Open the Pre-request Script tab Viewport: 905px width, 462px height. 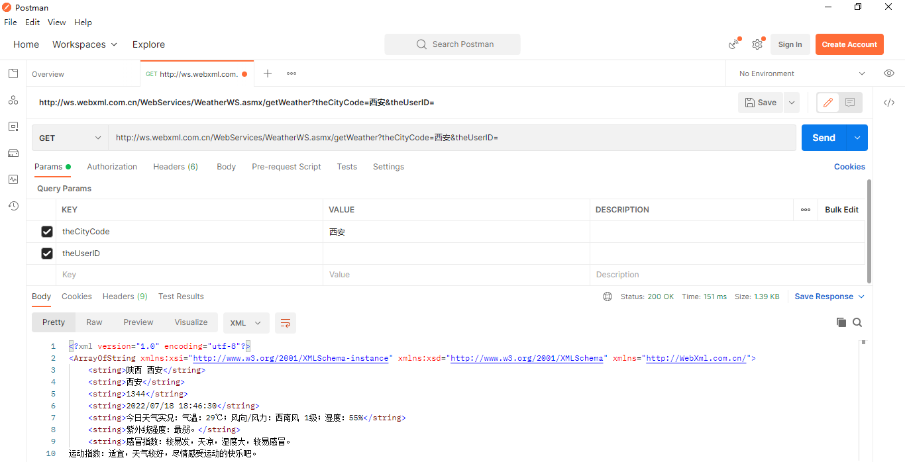coord(286,167)
